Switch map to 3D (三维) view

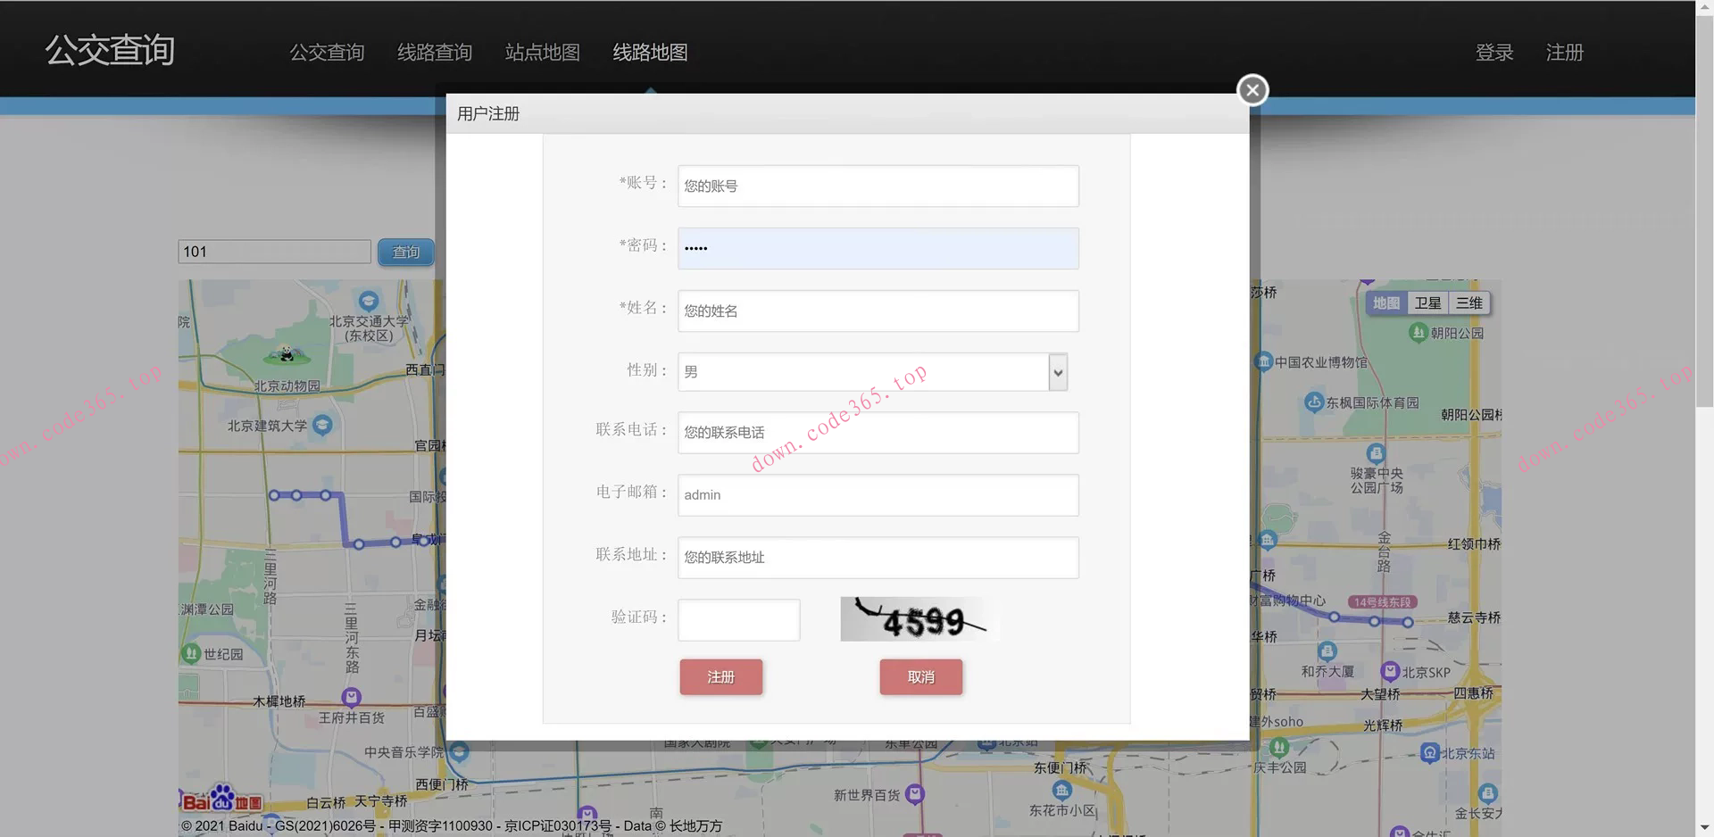[x=1469, y=303]
